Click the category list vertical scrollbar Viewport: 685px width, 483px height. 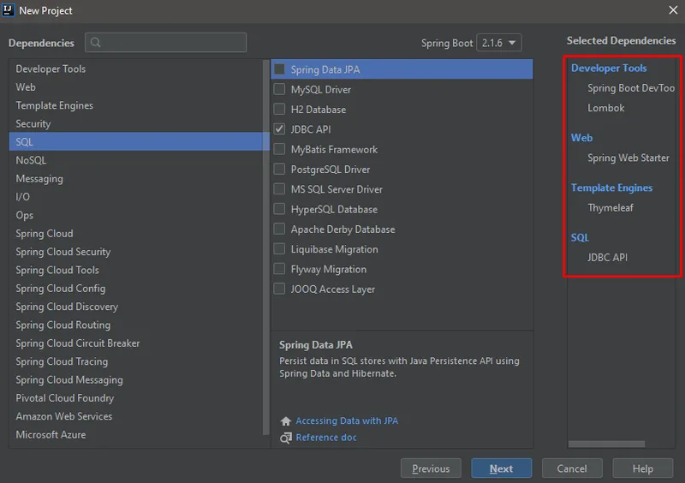[x=266, y=247]
